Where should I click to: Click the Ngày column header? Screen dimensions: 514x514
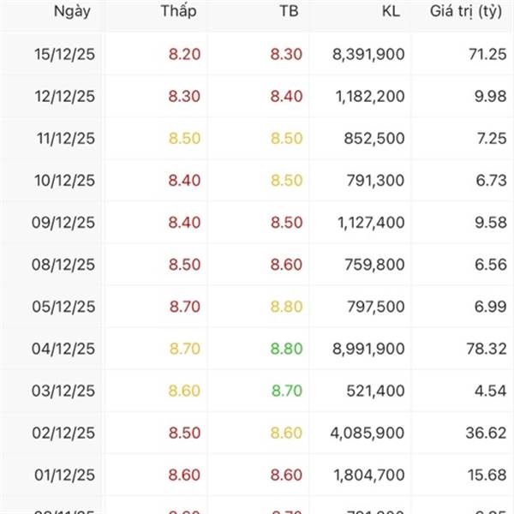tap(72, 11)
